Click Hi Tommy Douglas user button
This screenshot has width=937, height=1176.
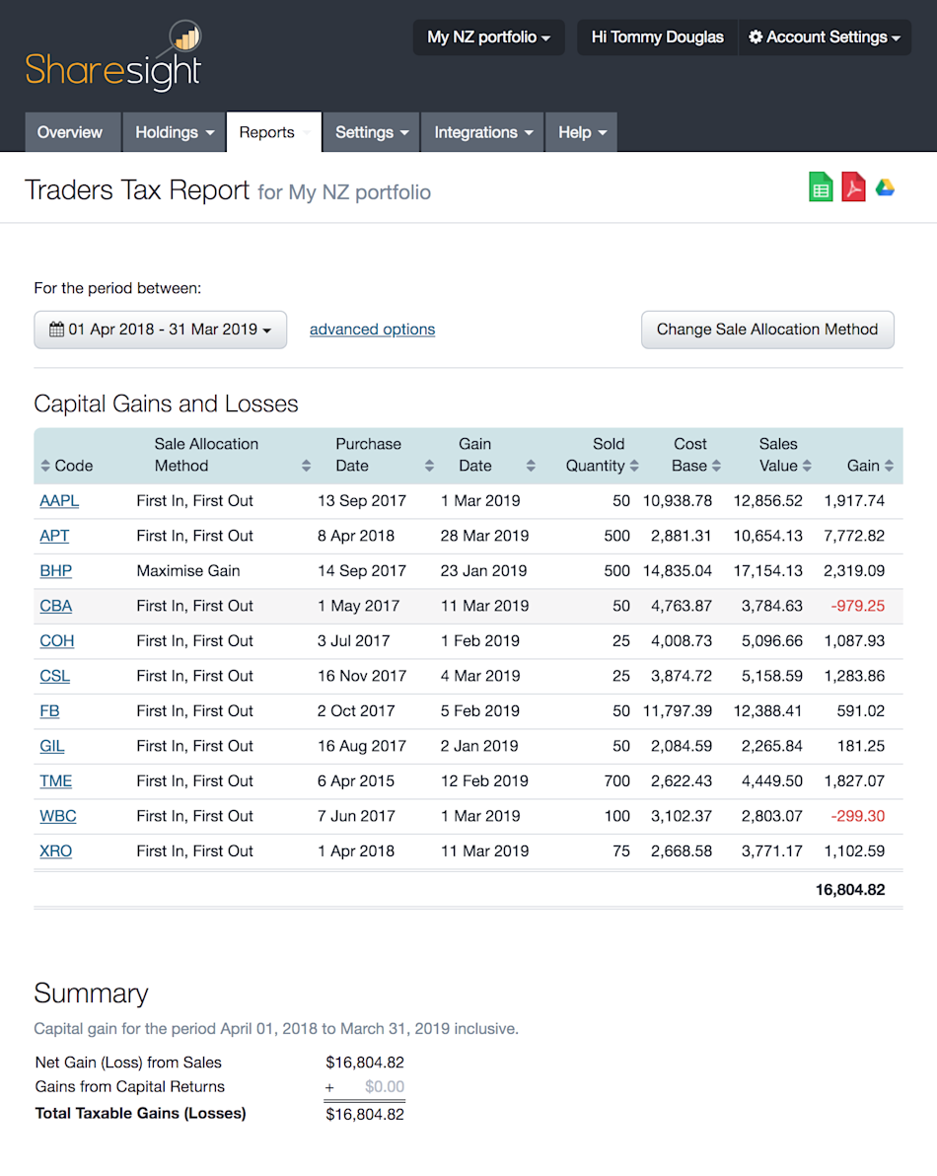click(x=658, y=37)
